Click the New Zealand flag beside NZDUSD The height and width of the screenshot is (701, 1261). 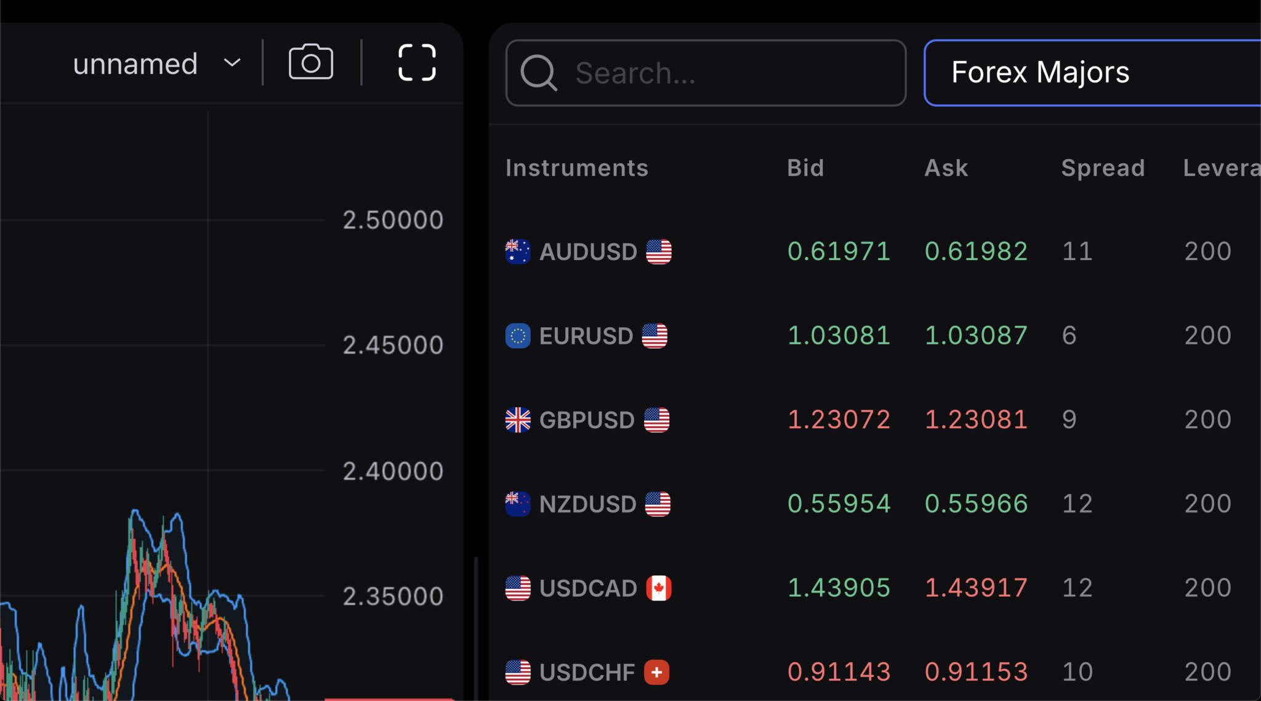coord(518,504)
